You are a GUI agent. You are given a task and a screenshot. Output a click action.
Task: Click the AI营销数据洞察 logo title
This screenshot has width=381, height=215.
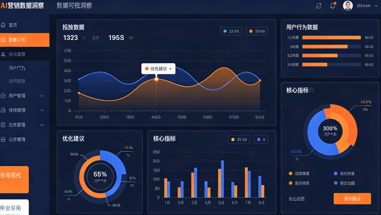22,6
